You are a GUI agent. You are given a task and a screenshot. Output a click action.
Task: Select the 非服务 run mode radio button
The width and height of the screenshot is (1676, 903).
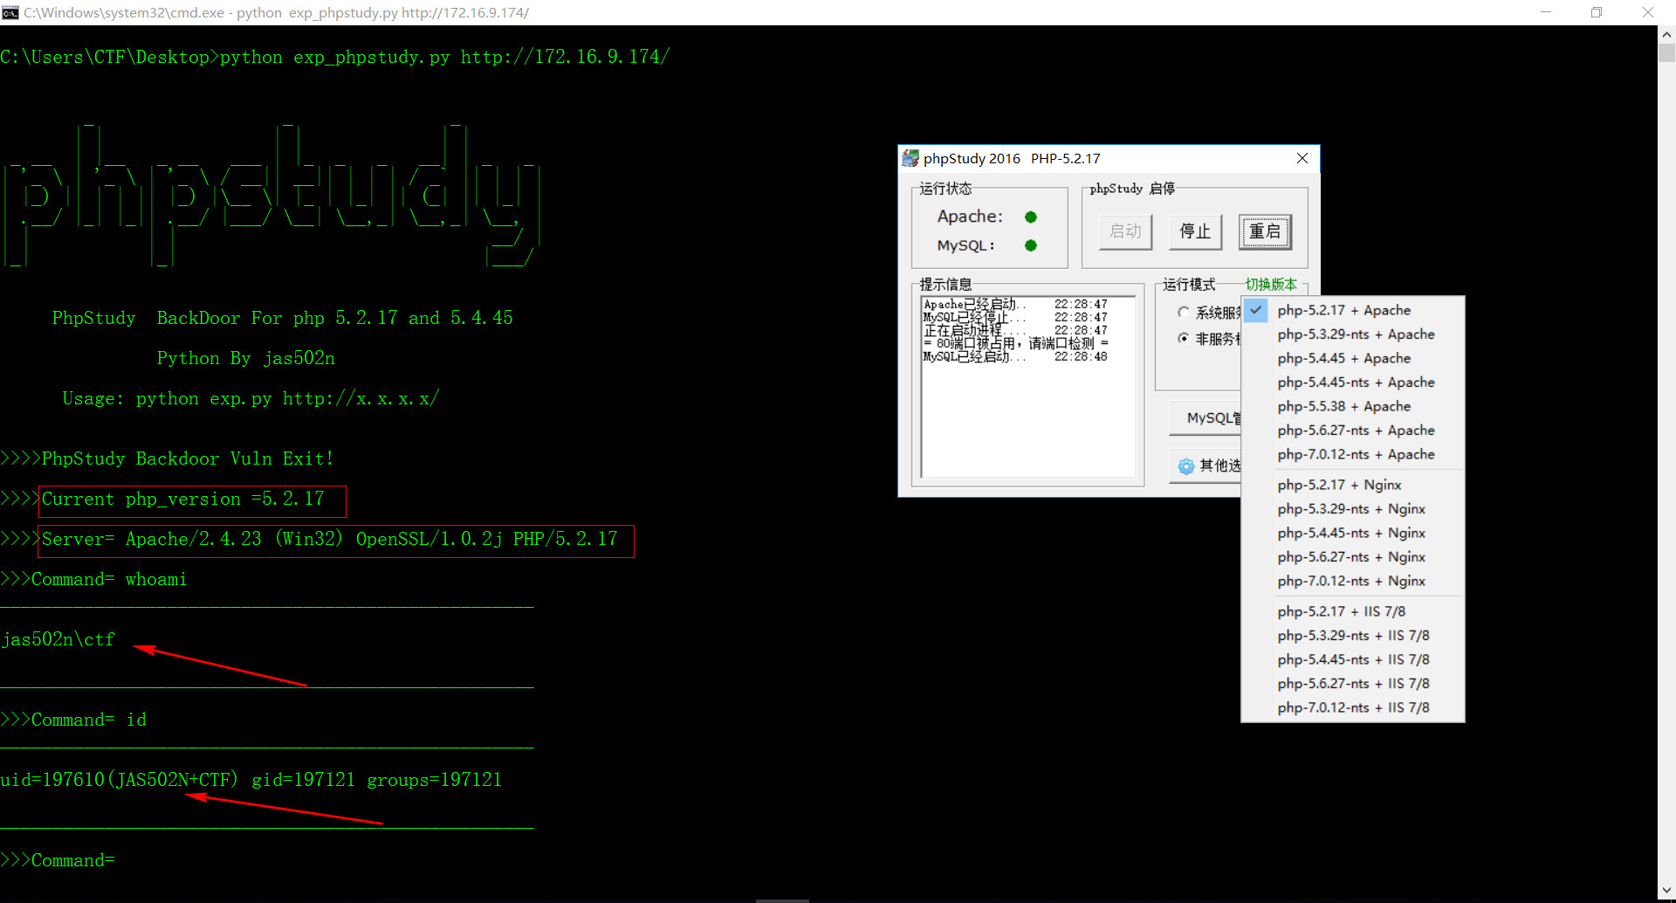(x=1184, y=338)
